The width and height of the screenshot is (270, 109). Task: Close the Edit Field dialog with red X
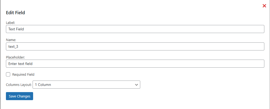(x=264, y=6)
